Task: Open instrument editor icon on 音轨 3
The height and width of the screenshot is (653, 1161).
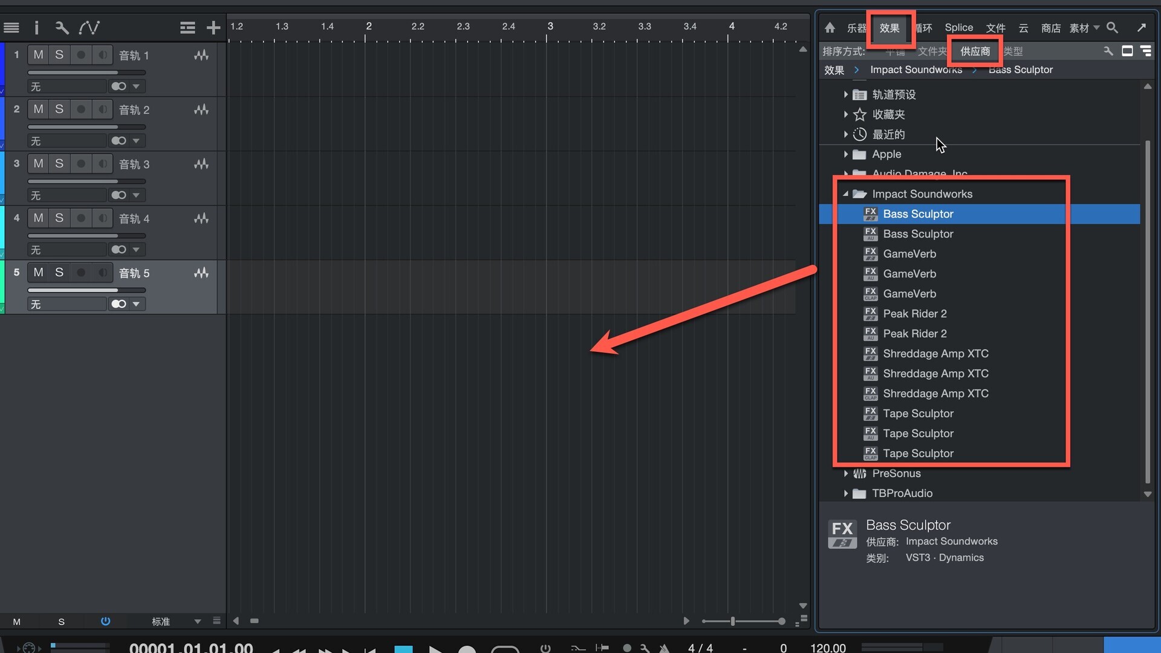Action: coord(201,164)
